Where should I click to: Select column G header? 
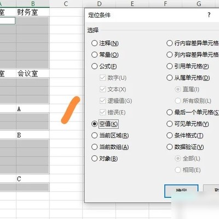pos(199,3)
